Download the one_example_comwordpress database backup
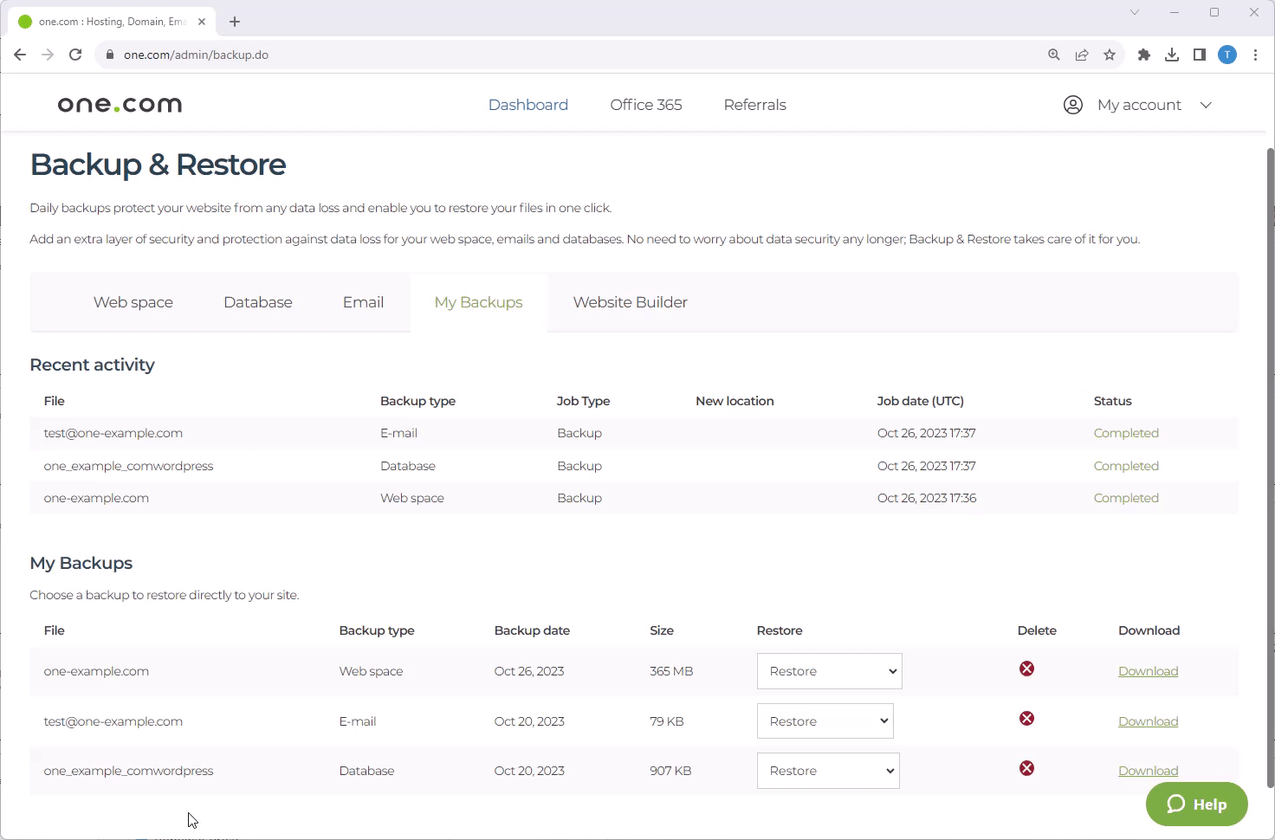1275x840 pixels. pyautogui.click(x=1148, y=770)
